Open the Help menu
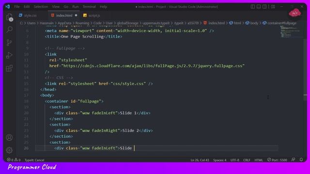Screen dimensions: 310x174 [x=103, y=6]
